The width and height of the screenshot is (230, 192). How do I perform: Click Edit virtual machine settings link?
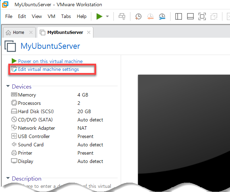point(48,69)
